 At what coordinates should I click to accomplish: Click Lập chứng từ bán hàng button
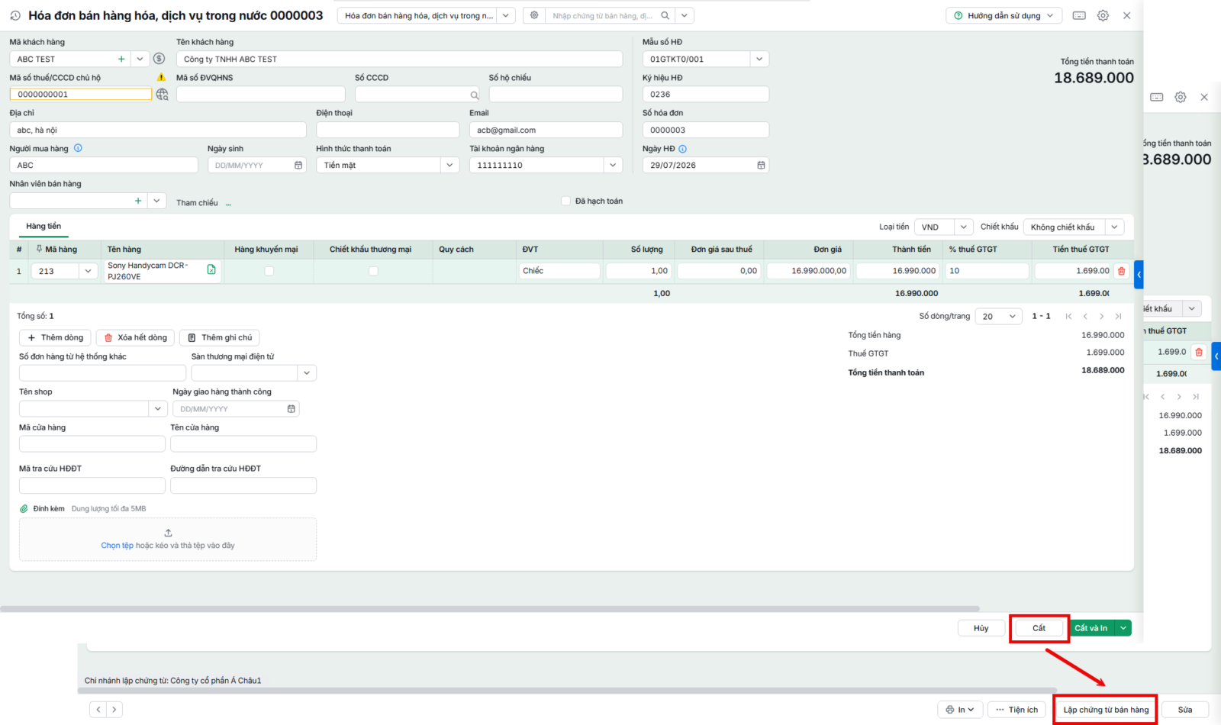pyautogui.click(x=1106, y=710)
